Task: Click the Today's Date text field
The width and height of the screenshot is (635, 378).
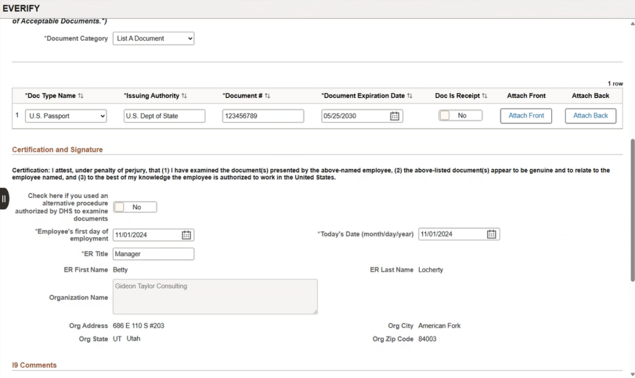Action: coord(451,234)
